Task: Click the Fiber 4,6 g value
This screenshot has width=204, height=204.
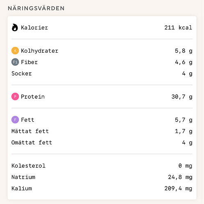Action: pyautogui.click(x=184, y=62)
